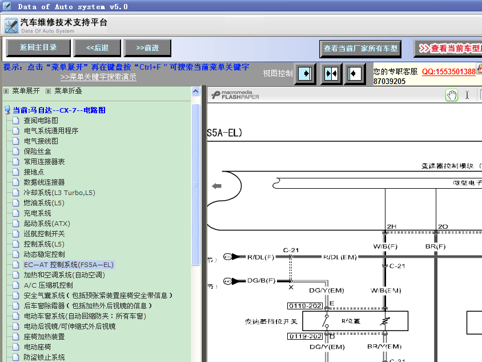The height and width of the screenshot is (362, 482).
Task: Open 电动车窗系统 tree item
Action: pos(85,316)
